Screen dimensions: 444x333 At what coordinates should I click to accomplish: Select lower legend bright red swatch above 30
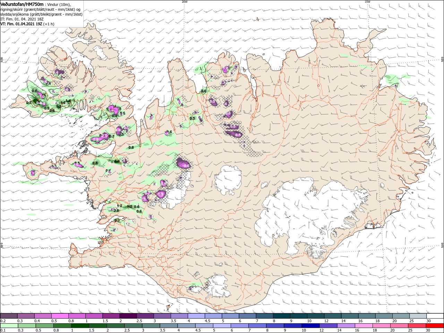pos(435,326)
